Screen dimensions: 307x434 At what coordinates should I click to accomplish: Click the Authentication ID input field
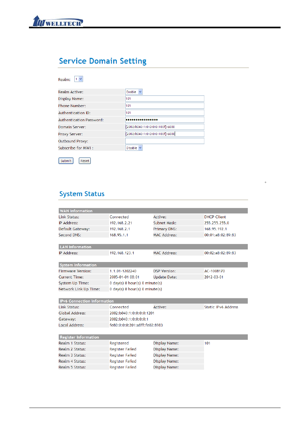[165, 113]
